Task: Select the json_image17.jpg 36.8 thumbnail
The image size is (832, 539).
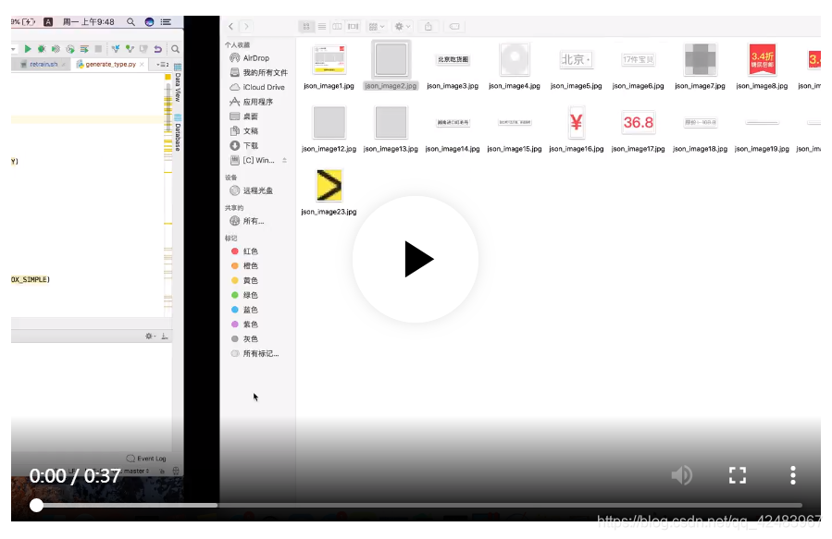Action: [639, 122]
